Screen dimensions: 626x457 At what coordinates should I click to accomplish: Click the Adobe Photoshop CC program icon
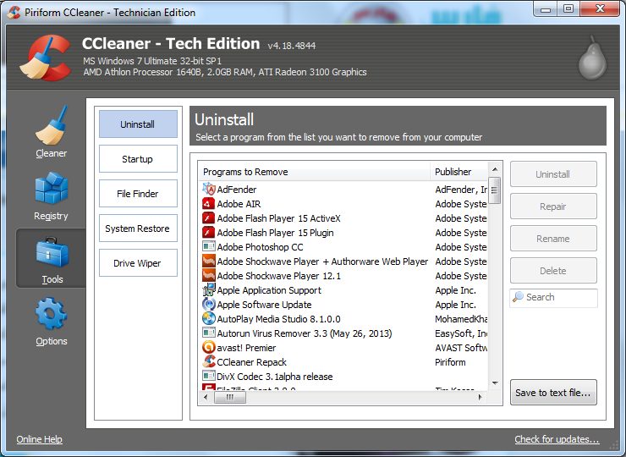[x=209, y=247]
